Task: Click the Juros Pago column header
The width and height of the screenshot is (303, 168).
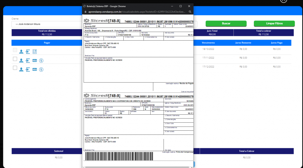Action: click(277, 43)
